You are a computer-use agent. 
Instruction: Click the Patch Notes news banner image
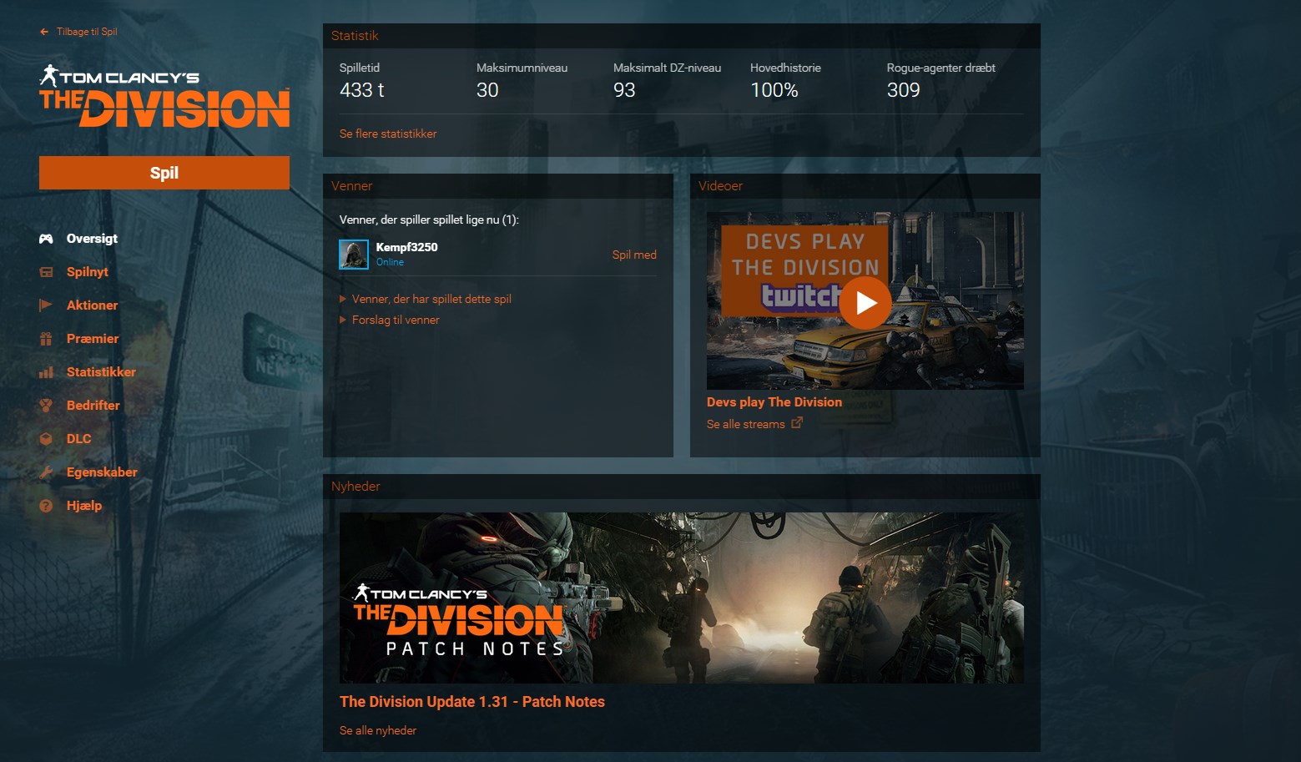(682, 598)
